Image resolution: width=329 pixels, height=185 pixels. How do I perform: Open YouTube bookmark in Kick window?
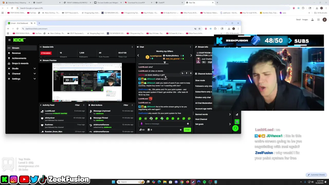click(37, 33)
